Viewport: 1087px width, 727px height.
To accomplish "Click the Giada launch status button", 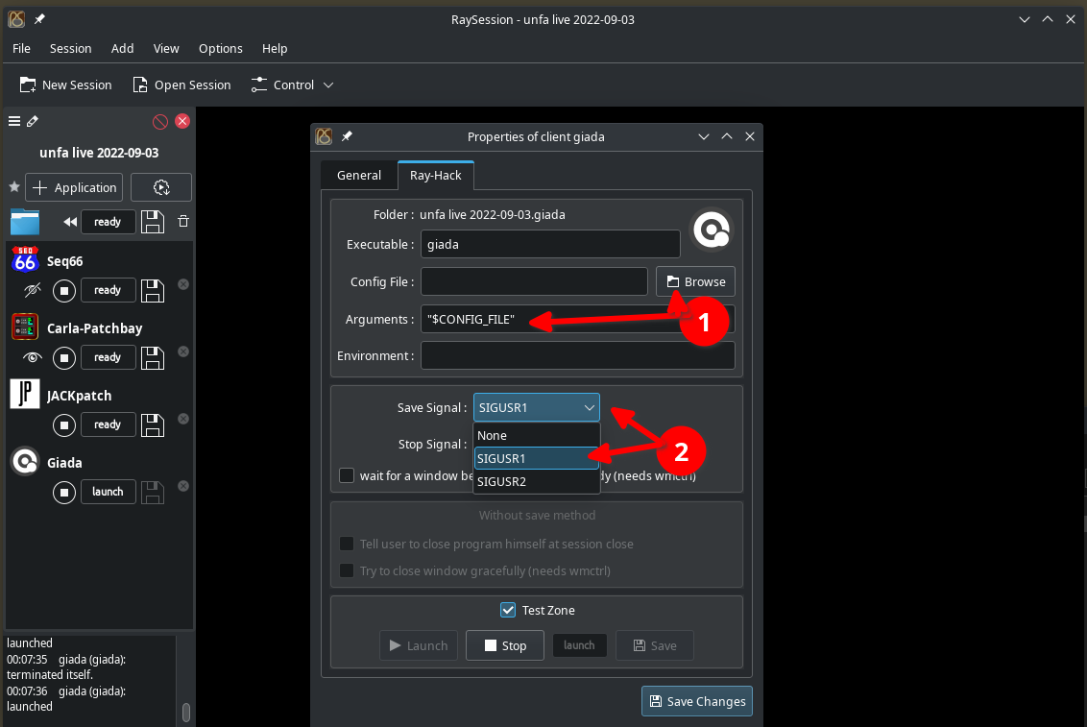I will [x=108, y=492].
